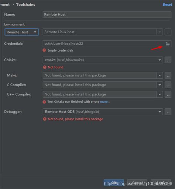Viewport: 175px width, 189px height.
Task: Click the Not found error icon under CMake
Action: (x=45, y=67)
